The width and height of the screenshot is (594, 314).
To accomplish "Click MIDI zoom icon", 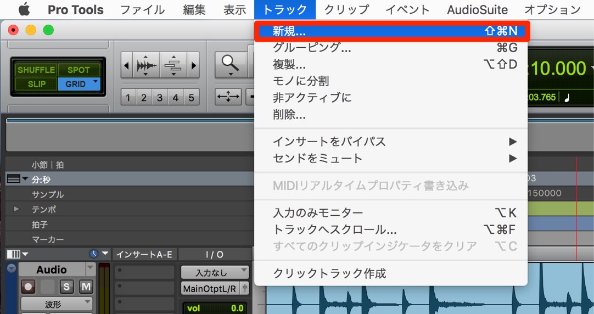I will click(173, 65).
